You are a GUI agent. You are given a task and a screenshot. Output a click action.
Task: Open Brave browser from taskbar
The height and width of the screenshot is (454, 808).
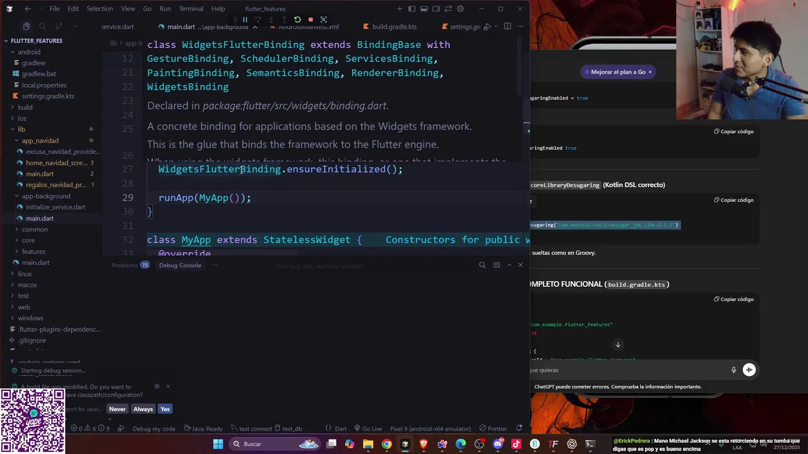click(x=424, y=444)
